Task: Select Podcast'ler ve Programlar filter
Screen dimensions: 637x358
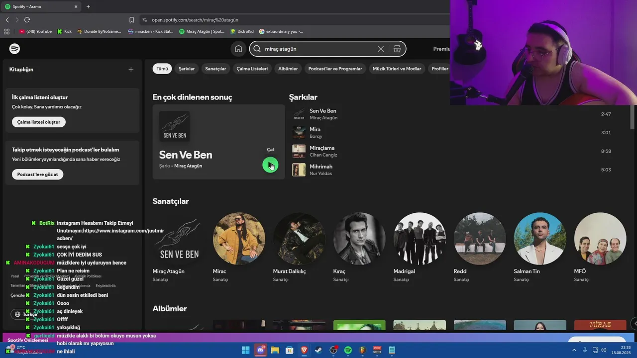Action: [335, 69]
